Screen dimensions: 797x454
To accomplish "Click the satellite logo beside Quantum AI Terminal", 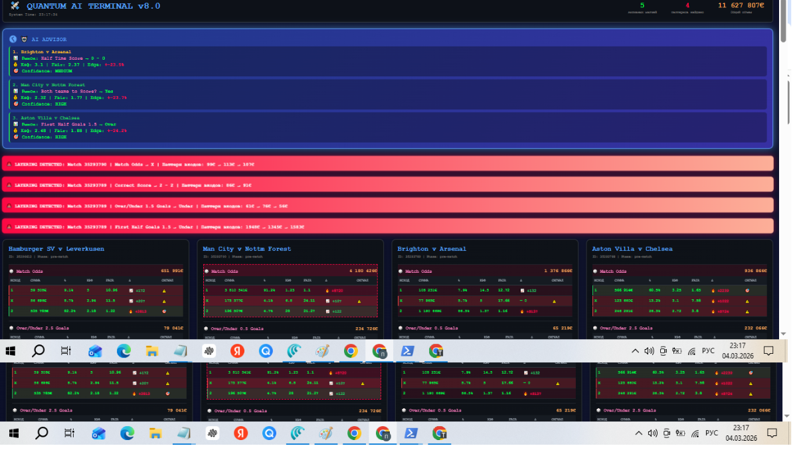I will click(15, 6).
